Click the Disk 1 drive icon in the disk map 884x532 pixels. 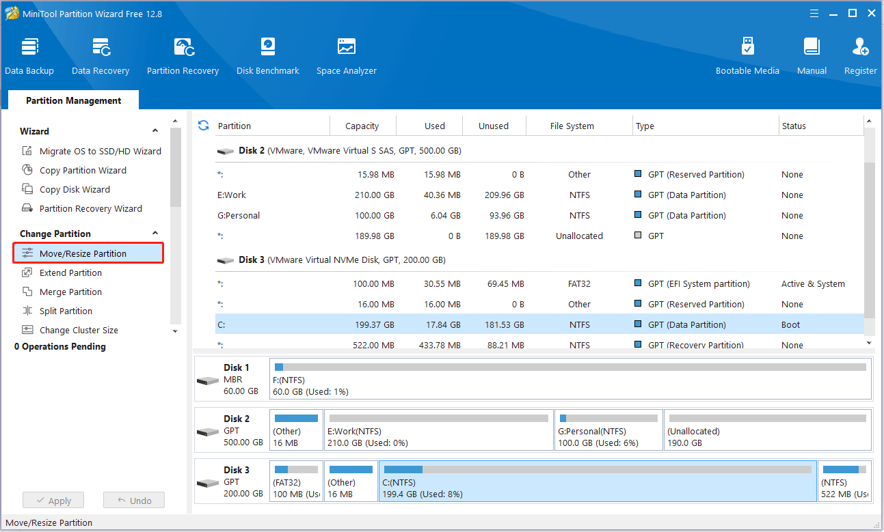(208, 380)
